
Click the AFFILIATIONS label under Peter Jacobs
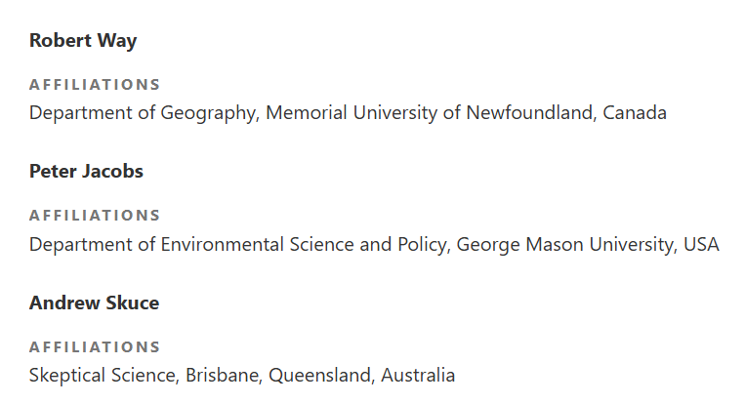coord(95,215)
